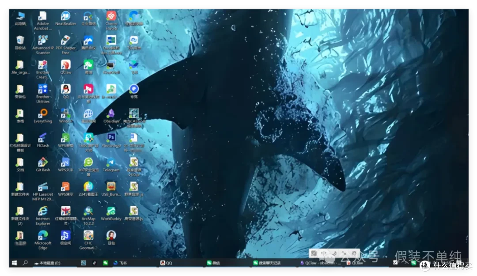Open the Adobe Acrobat desktop shortcut
This screenshot has width=477, height=276.
[42, 20]
